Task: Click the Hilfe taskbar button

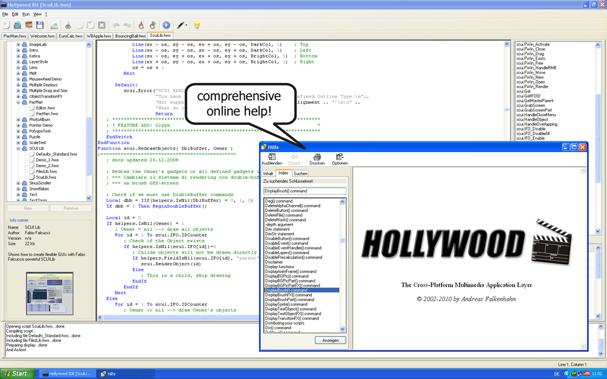Action: click(x=125, y=374)
